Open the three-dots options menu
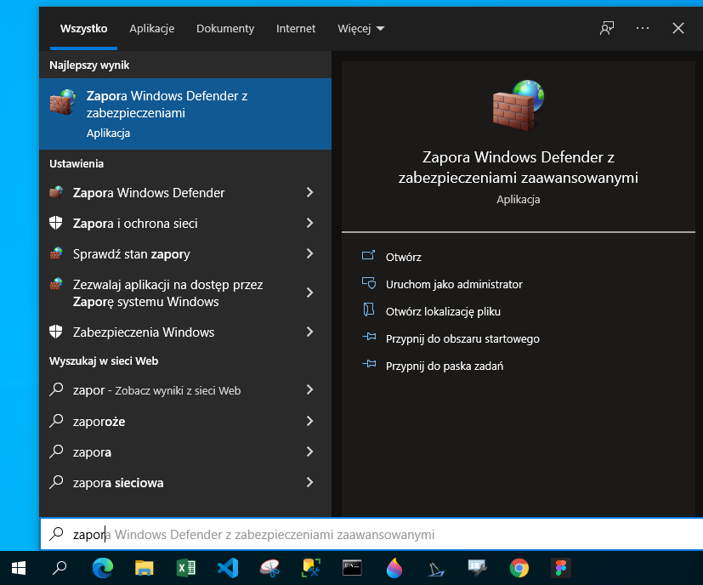This screenshot has height=585, width=703. coord(643,28)
